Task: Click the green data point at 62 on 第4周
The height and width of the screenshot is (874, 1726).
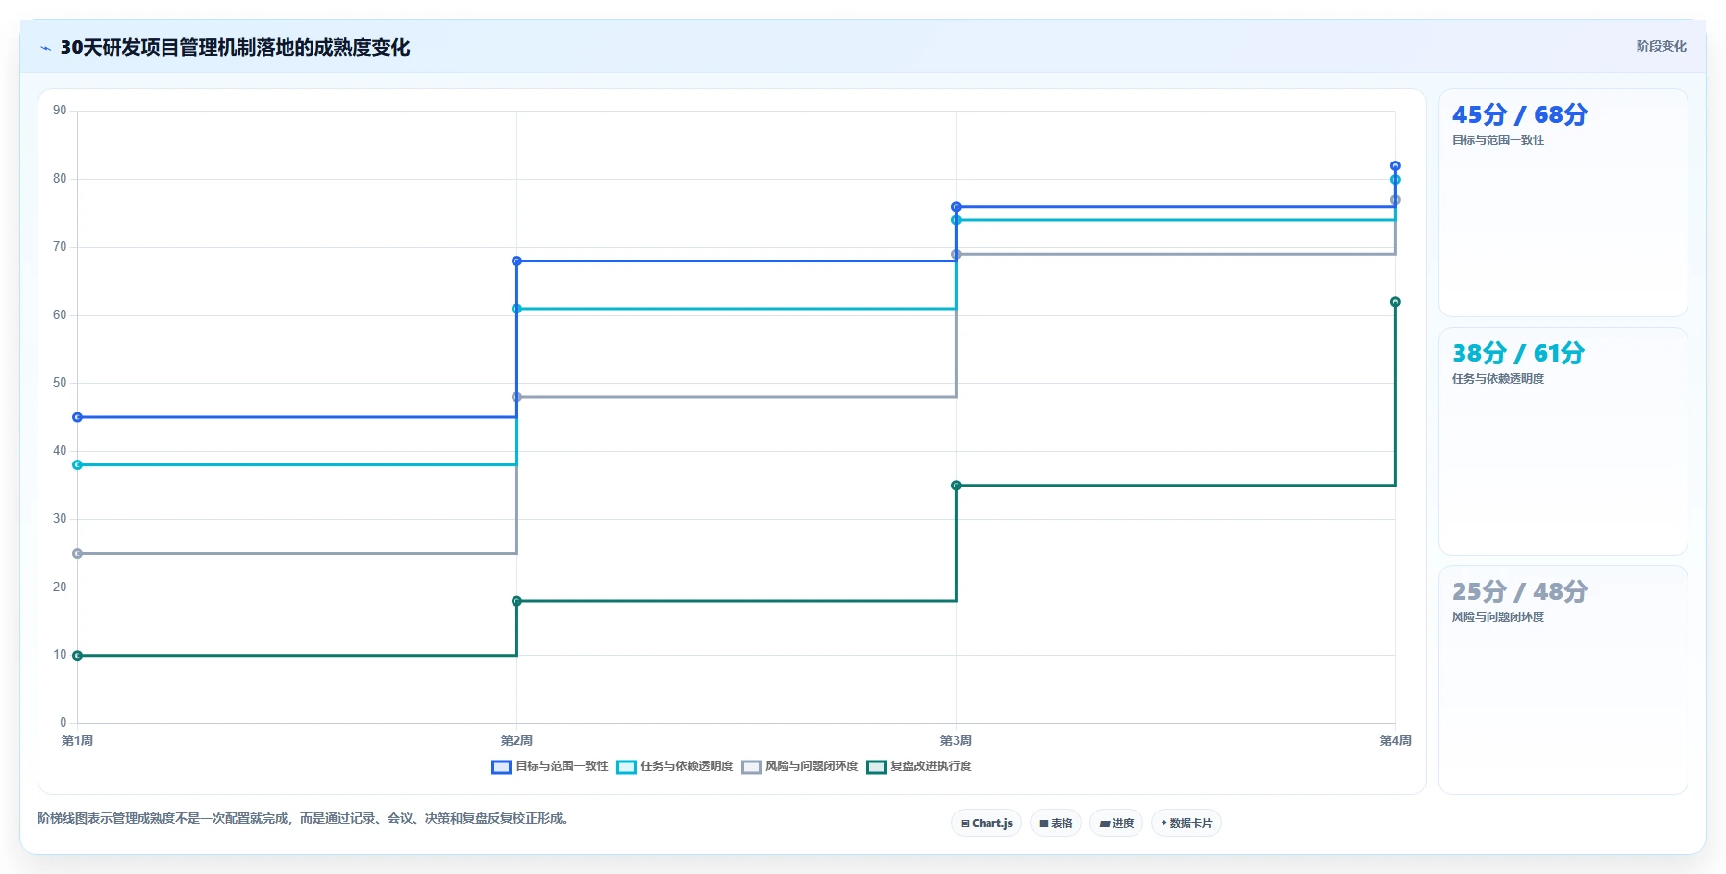Action: 1395,302
